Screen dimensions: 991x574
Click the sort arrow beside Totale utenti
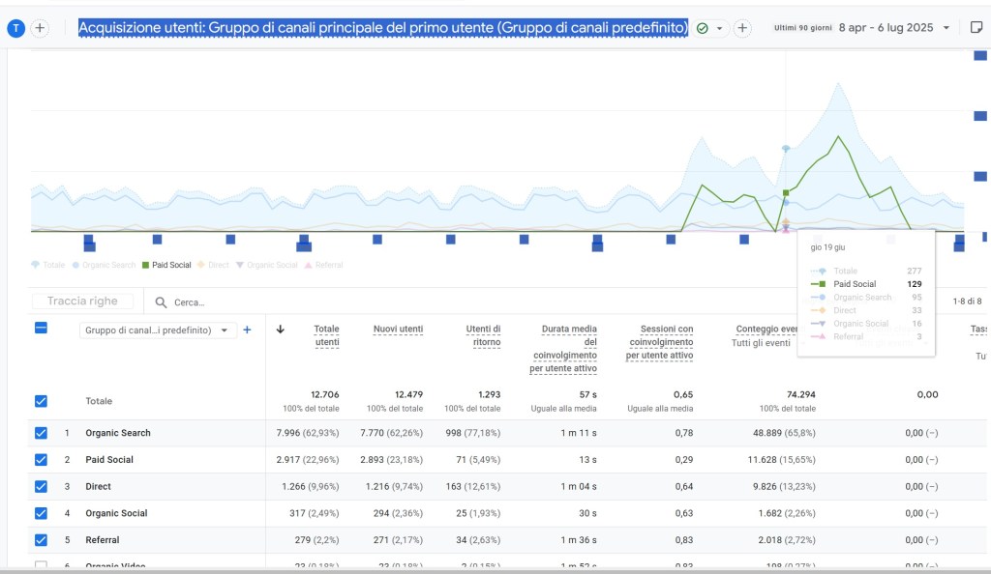281,330
